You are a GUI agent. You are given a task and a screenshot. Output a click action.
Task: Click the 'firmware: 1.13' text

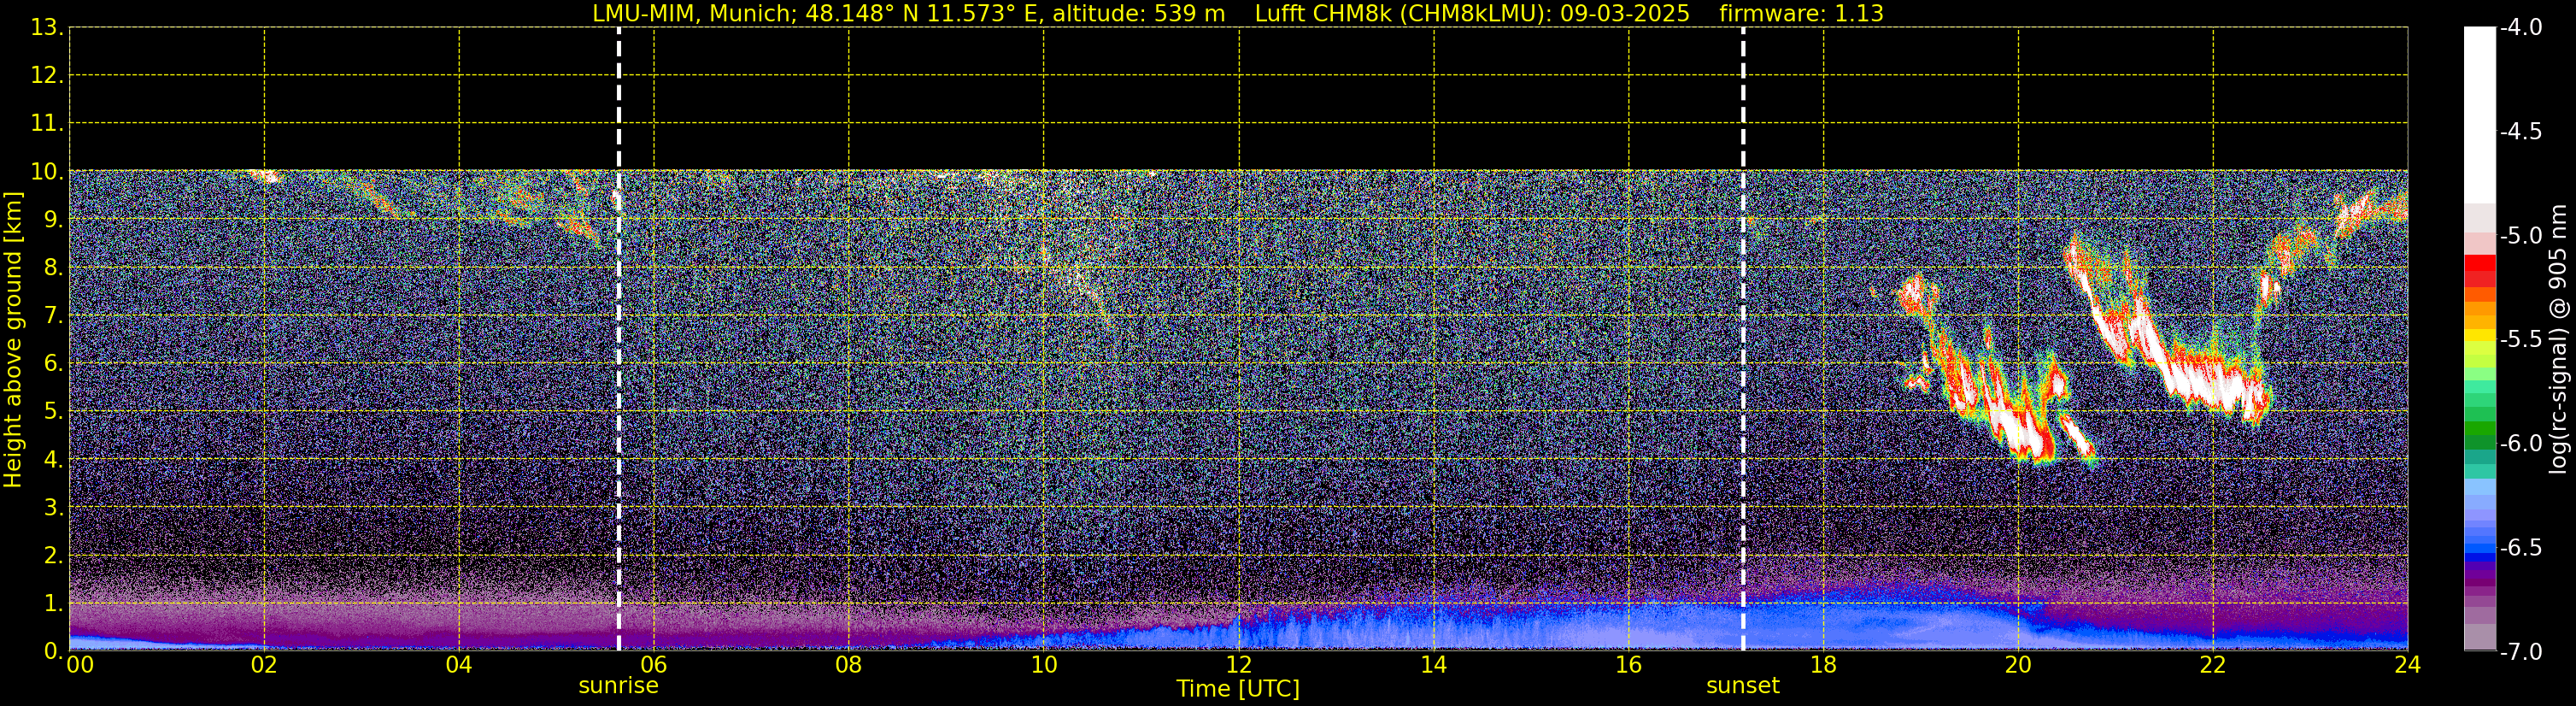1801,13
